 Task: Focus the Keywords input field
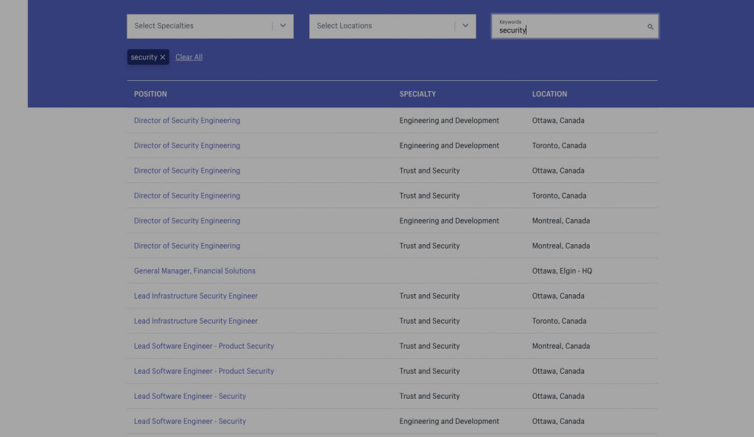click(574, 26)
